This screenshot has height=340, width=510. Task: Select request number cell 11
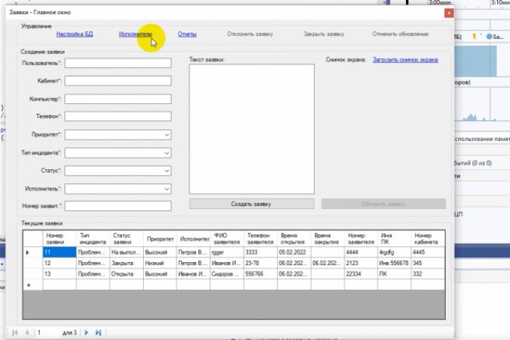pos(59,252)
